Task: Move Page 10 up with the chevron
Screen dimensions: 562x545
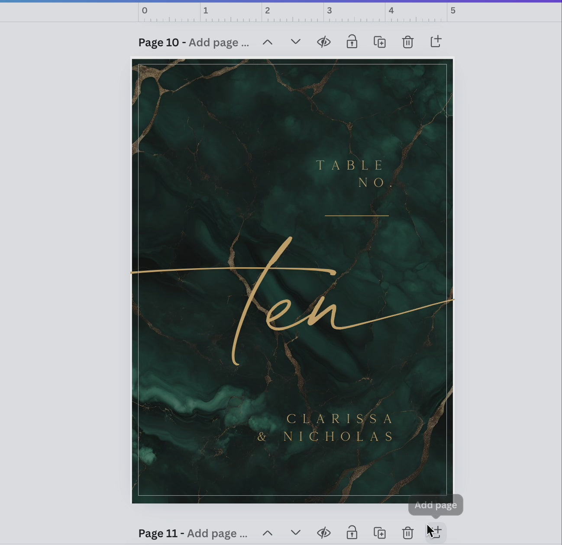Action: [x=268, y=42]
